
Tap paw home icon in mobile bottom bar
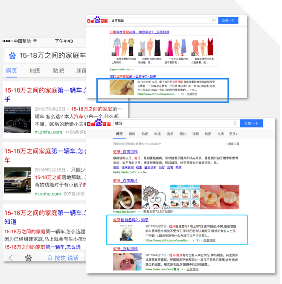(29, 258)
